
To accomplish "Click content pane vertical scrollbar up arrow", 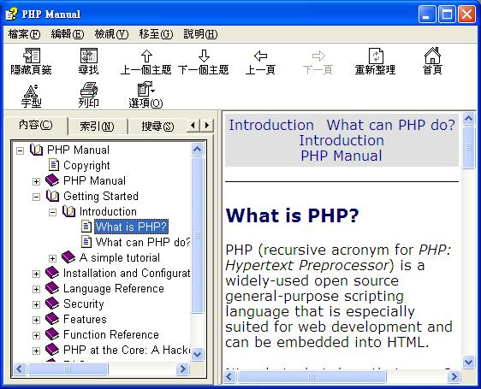I will tap(469, 119).
